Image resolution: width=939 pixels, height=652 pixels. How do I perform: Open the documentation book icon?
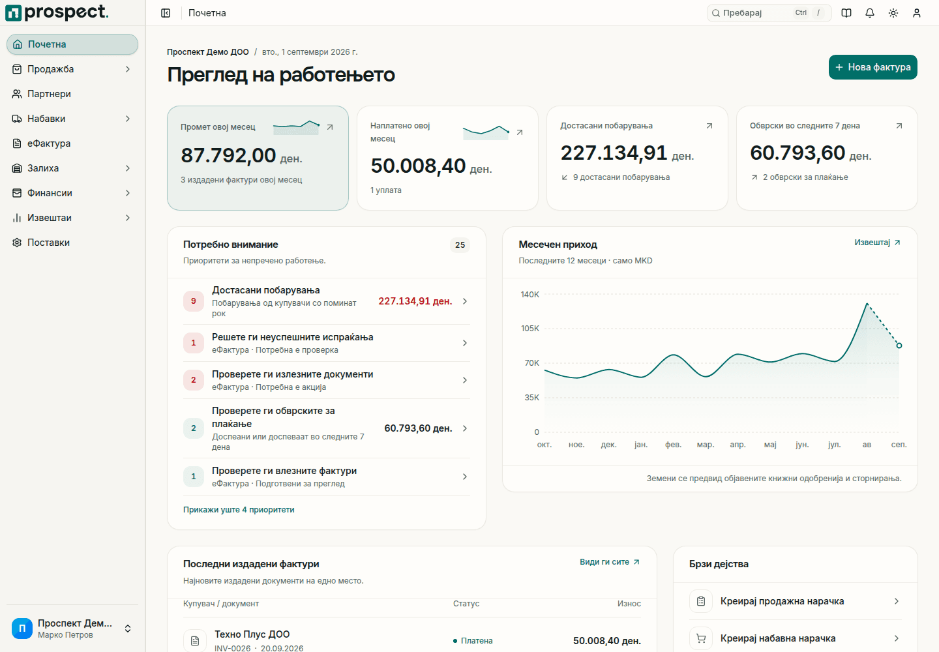[x=846, y=13]
